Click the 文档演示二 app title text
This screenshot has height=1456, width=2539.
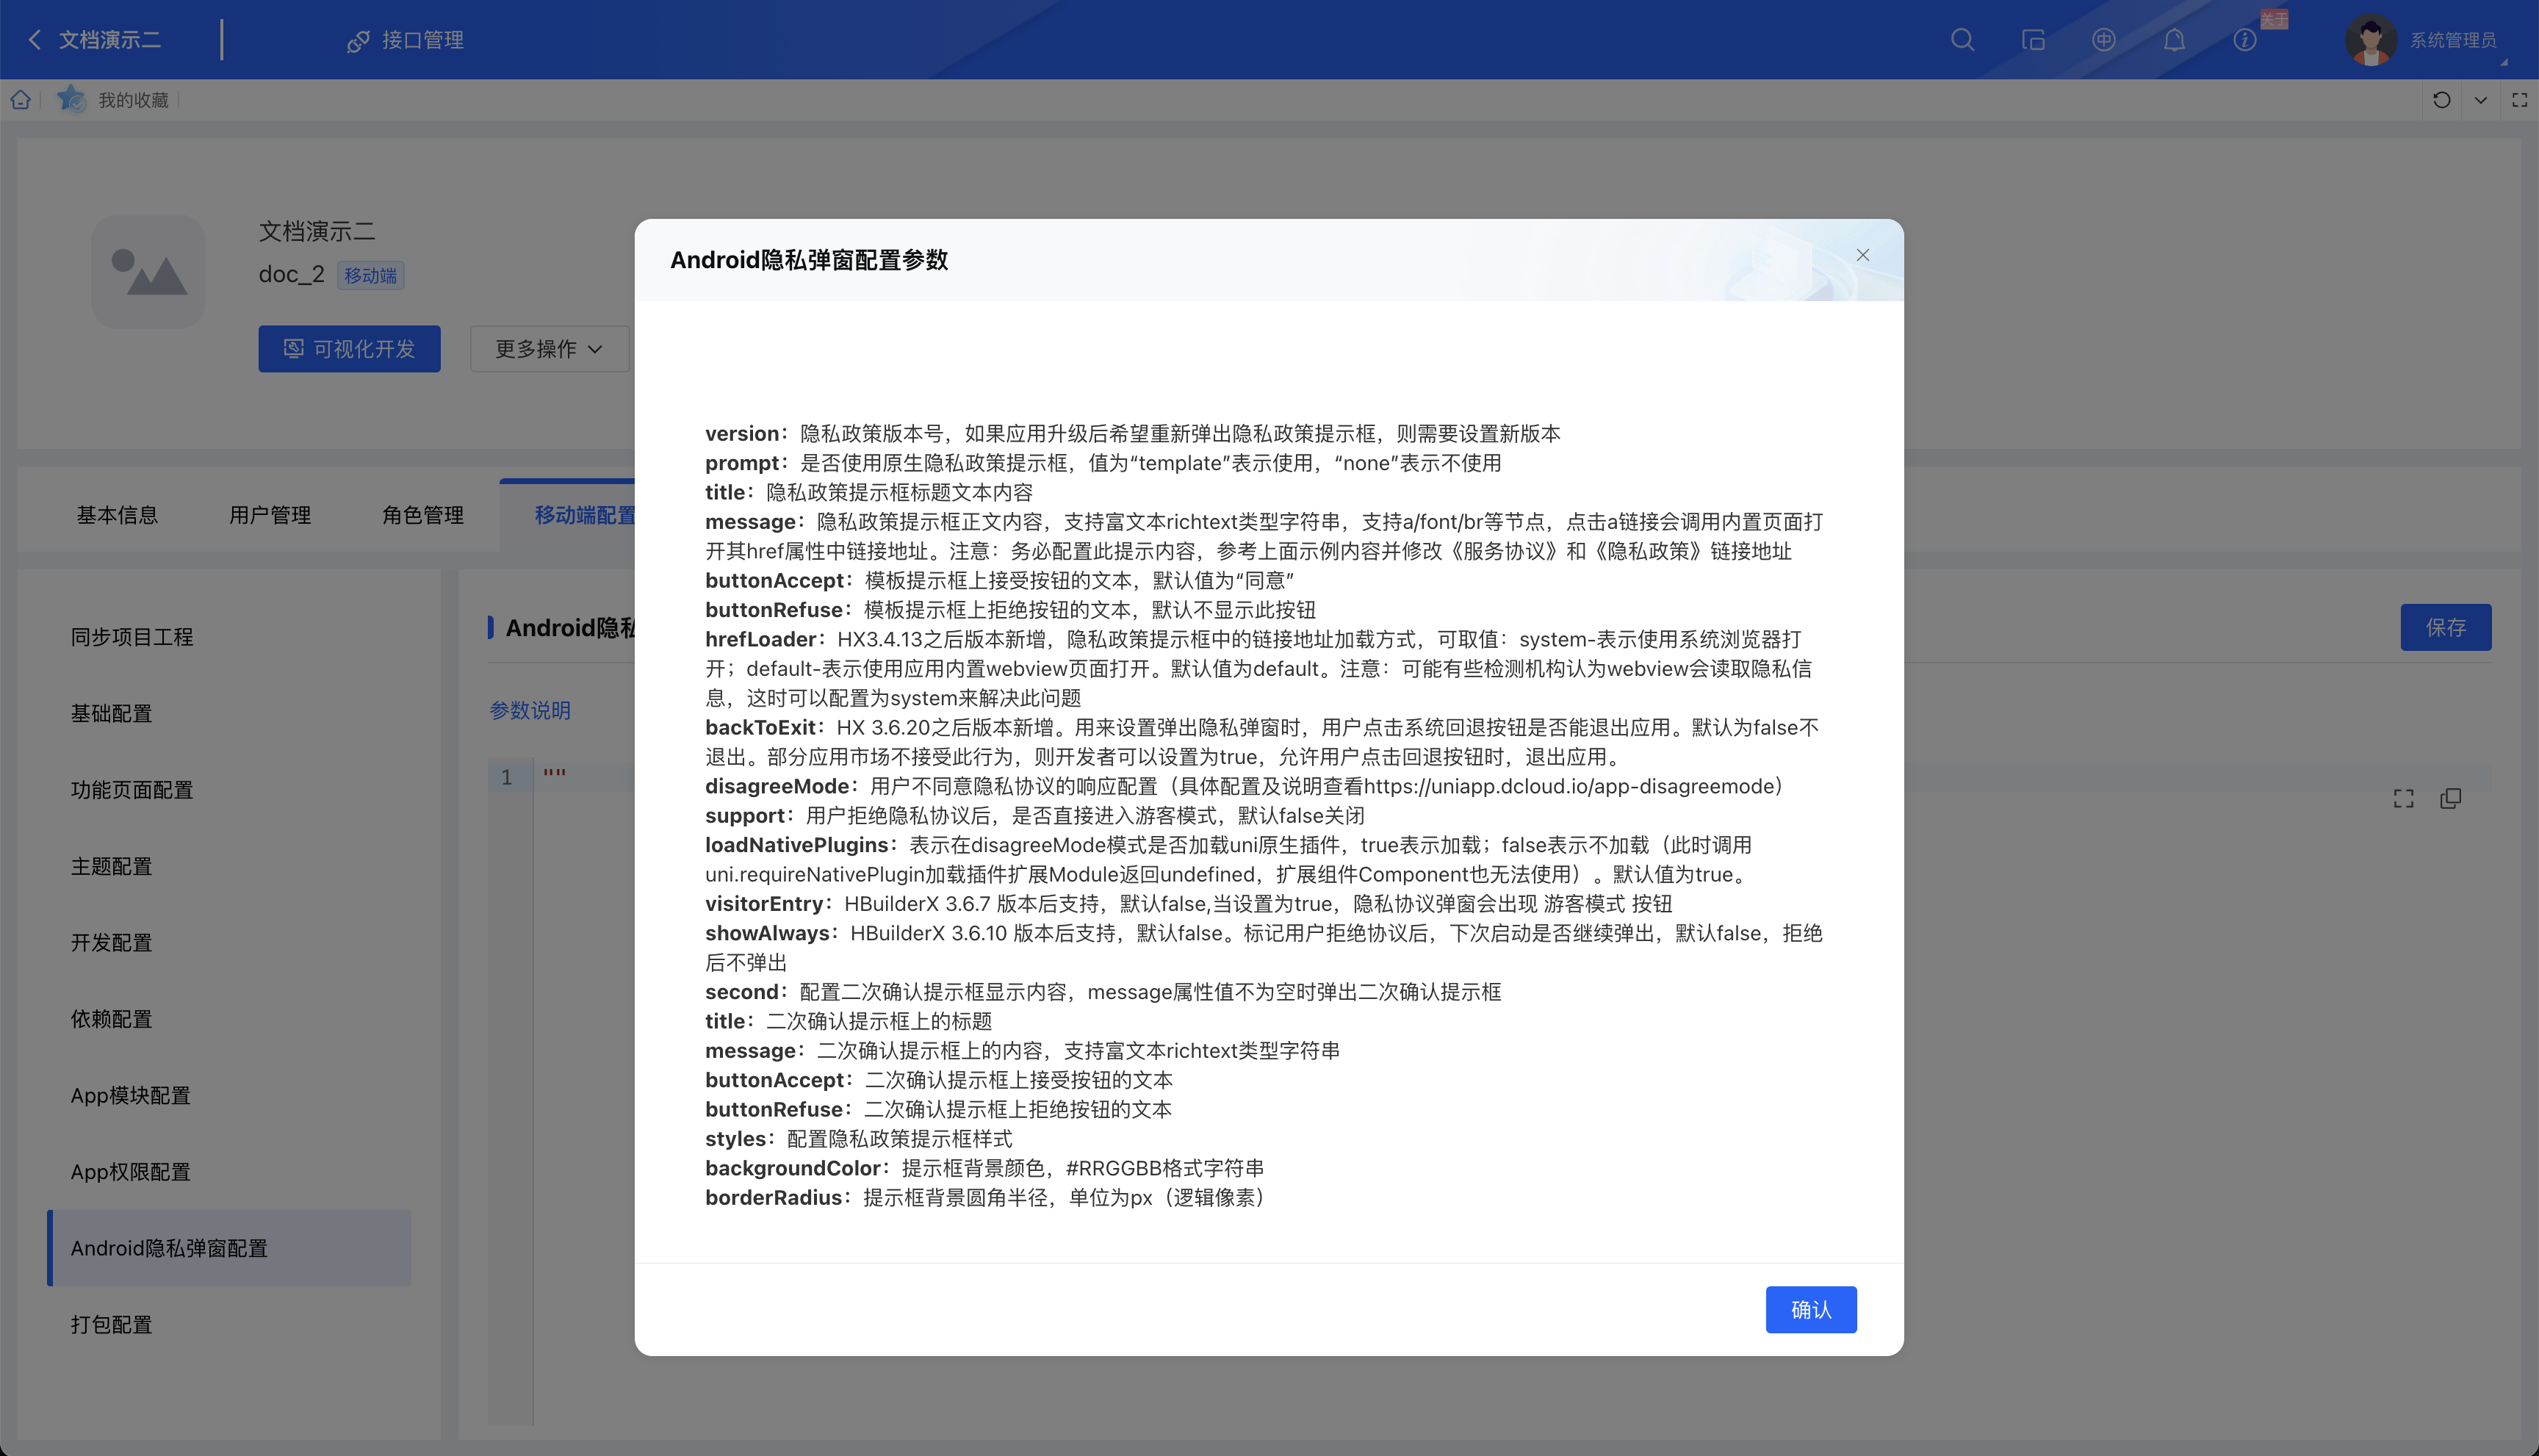tap(317, 231)
